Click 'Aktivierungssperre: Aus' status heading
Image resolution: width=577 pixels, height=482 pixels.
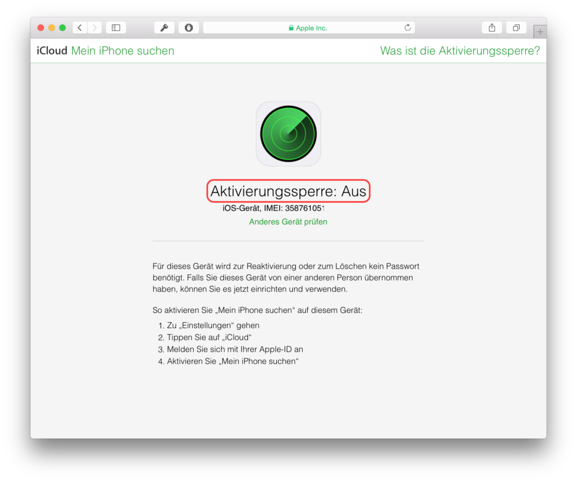point(288,191)
